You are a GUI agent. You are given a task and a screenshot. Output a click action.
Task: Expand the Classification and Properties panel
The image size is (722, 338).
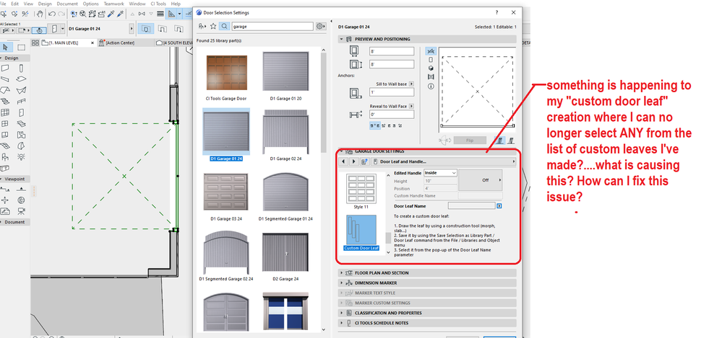pyautogui.click(x=342, y=313)
